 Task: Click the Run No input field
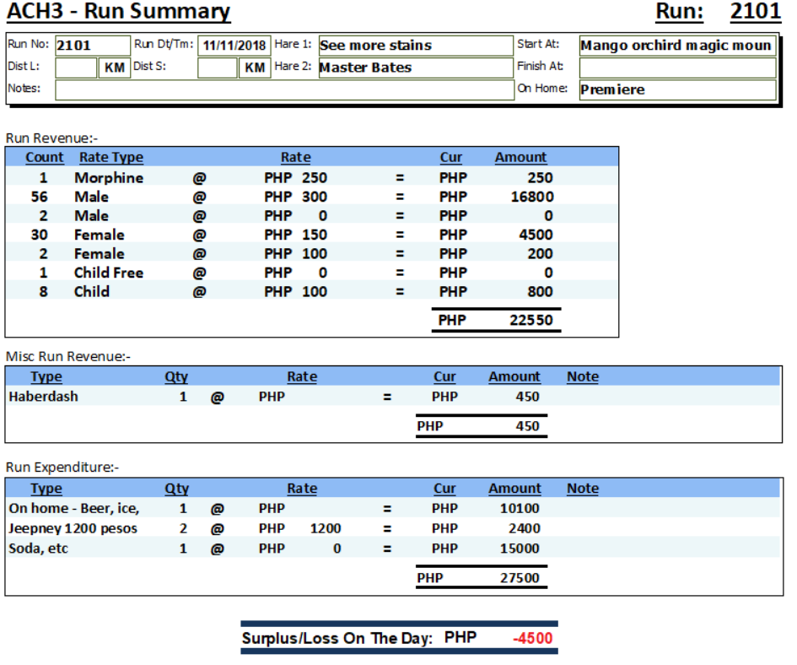tap(92, 46)
